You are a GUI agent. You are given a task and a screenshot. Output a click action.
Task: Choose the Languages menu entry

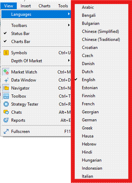point(36,14)
